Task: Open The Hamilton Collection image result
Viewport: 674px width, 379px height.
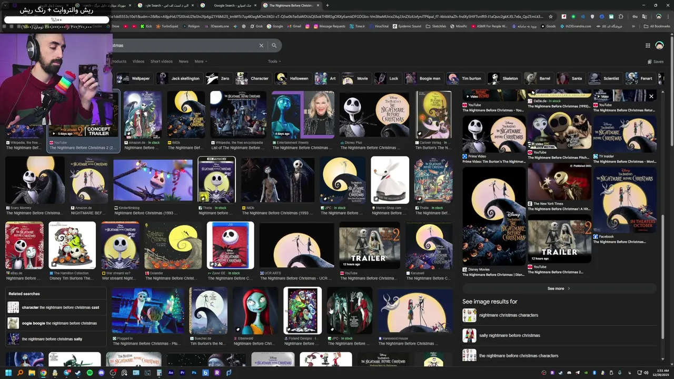Action: [x=72, y=245]
